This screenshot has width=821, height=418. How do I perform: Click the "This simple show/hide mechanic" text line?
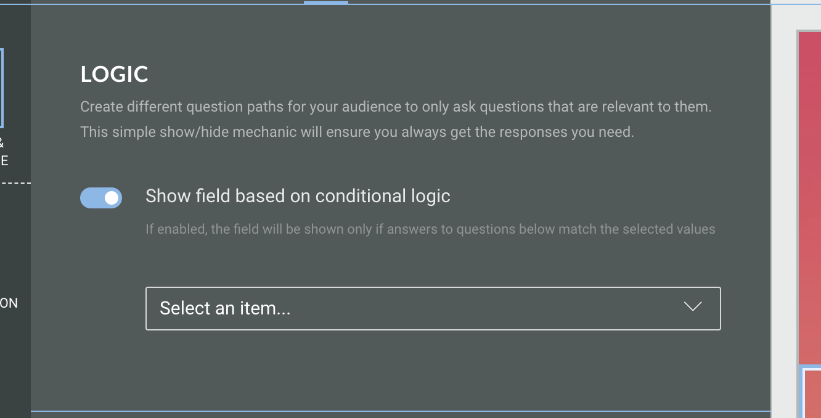[357, 132]
